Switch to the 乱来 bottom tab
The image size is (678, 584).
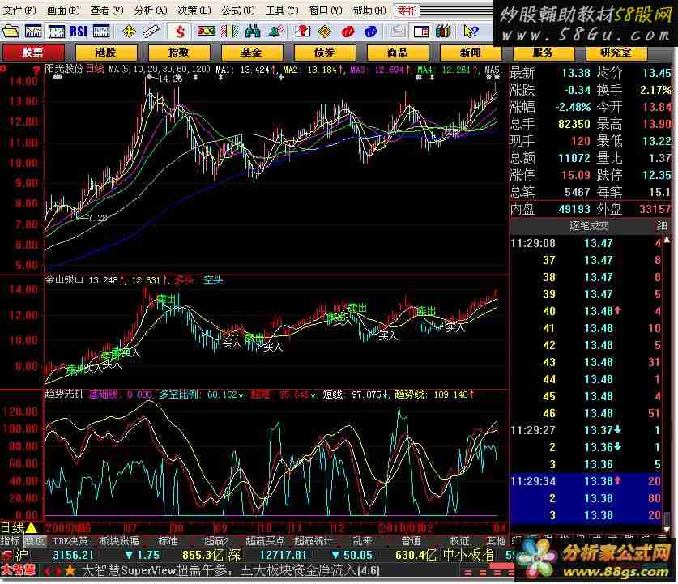click(x=362, y=540)
